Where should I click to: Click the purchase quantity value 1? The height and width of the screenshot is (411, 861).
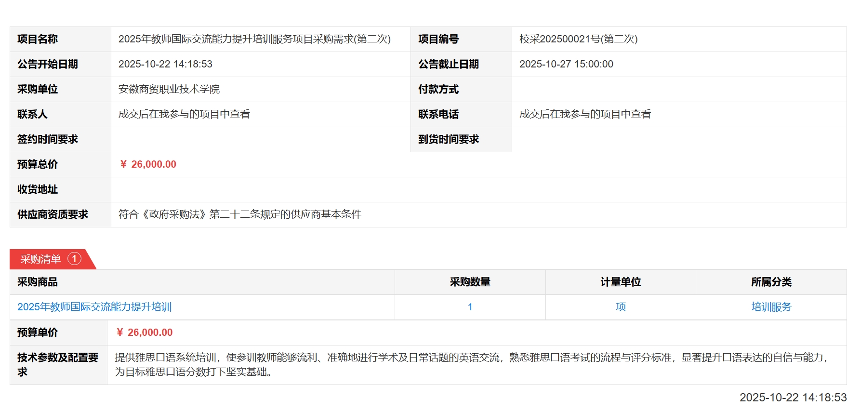point(470,307)
